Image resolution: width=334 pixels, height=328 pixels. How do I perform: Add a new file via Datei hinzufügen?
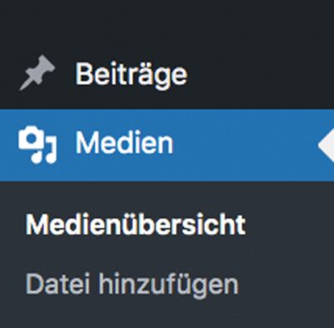(x=132, y=285)
